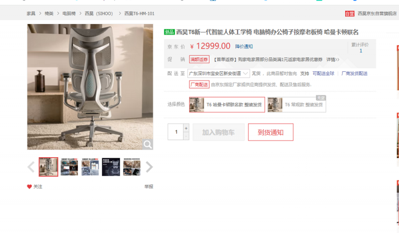Click the green 新品 badge

[x=169, y=32]
